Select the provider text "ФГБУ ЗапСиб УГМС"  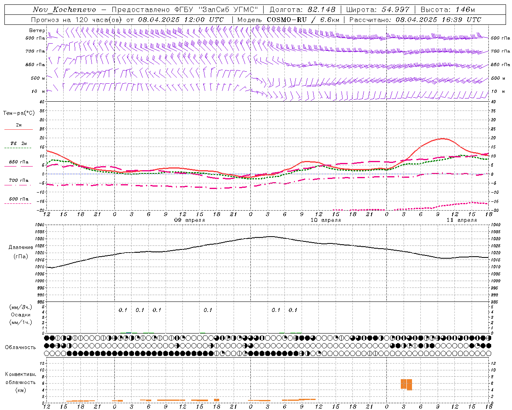tap(216, 10)
